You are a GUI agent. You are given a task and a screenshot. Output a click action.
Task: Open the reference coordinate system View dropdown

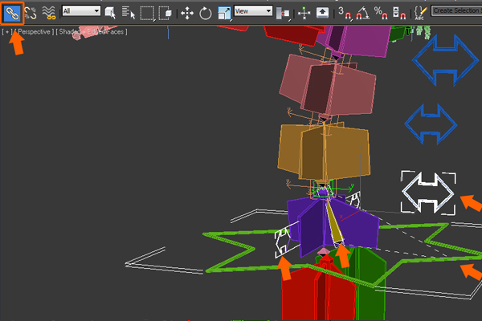point(253,11)
